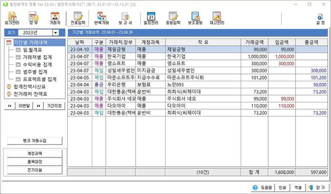This screenshot has height=194, width=331.
Task: Click the 전기이월 button
Action: tap(35, 170)
